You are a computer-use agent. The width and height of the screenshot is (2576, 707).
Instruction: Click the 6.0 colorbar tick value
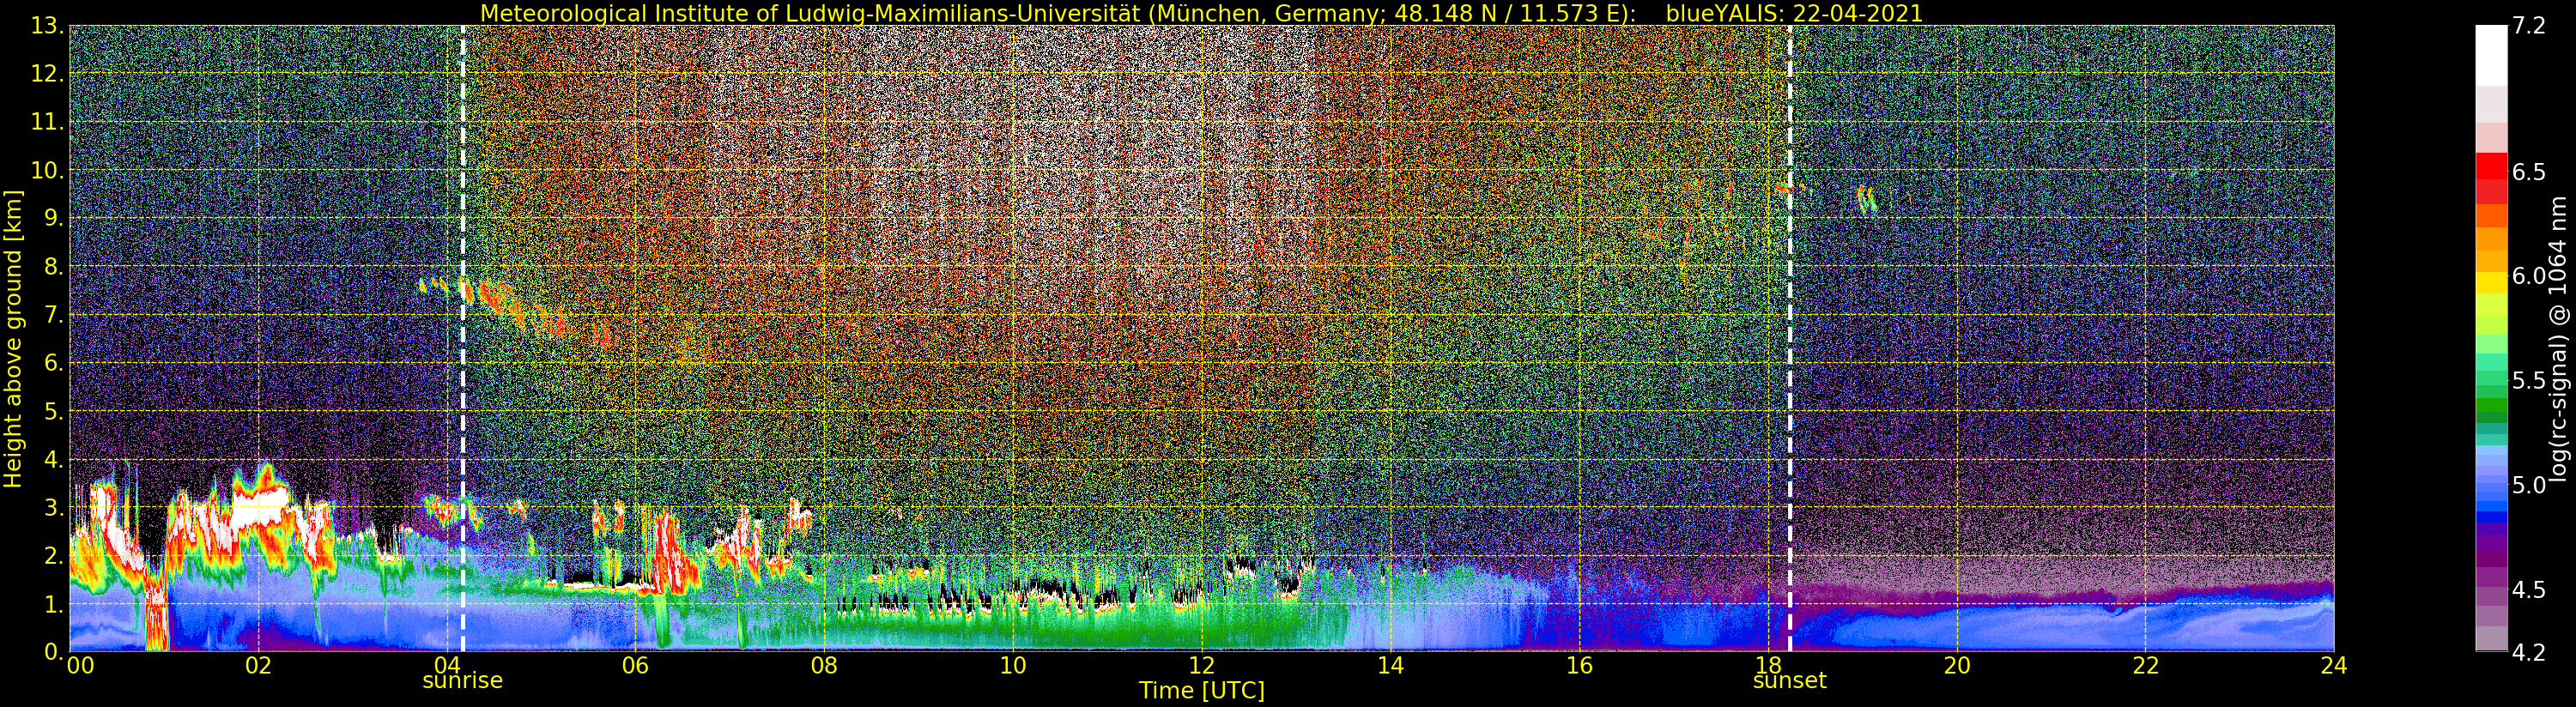click(2529, 276)
